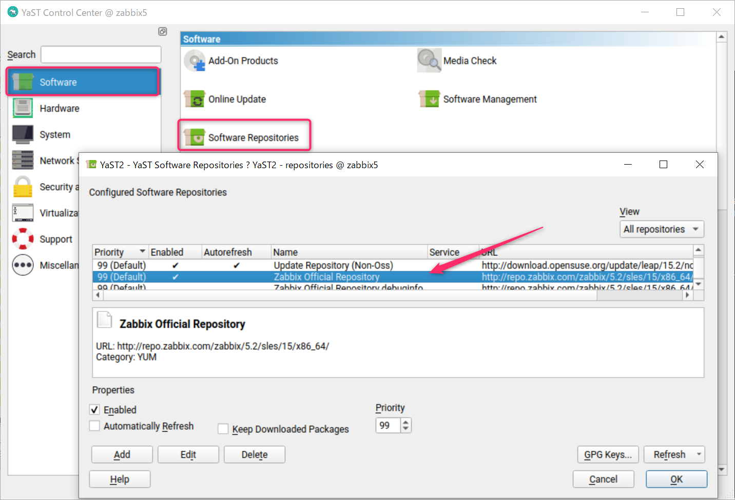This screenshot has height=500, width=735.
Task: Click the Add-On Products label
Action: coord(243,61)
